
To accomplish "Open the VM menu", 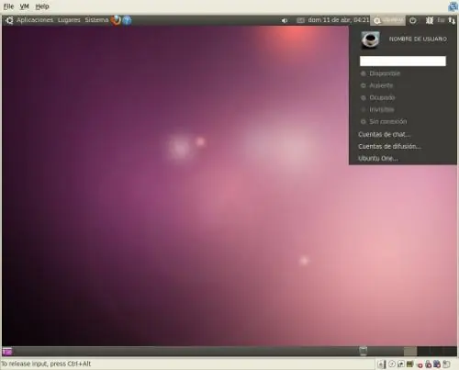I will pyautogui.click(x=24, y=6).
